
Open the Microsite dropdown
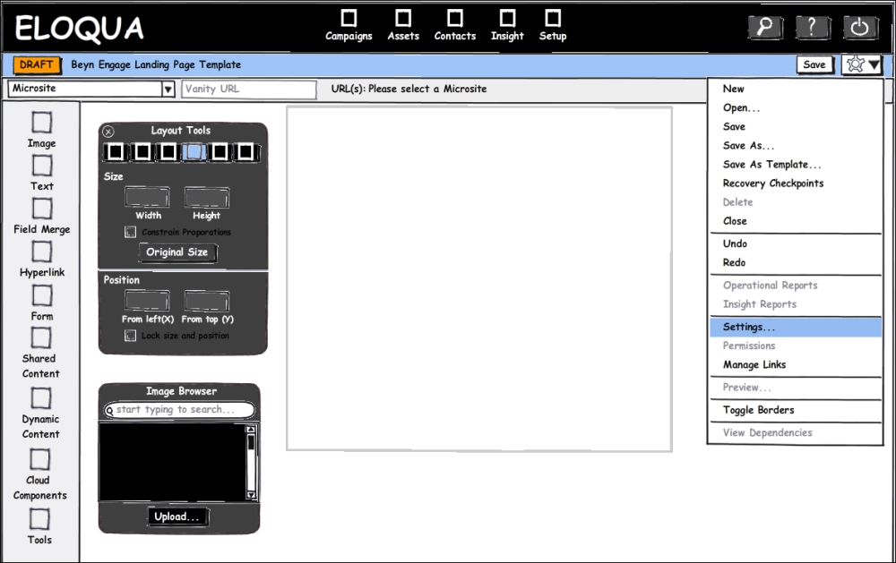coord(91,89)
